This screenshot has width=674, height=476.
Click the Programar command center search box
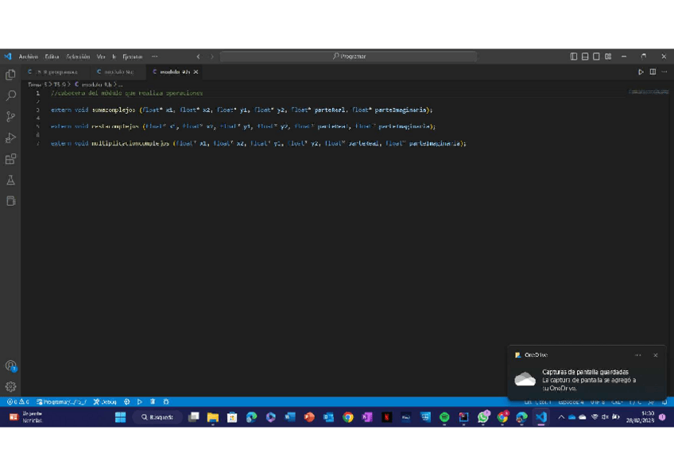click(348, 56)
